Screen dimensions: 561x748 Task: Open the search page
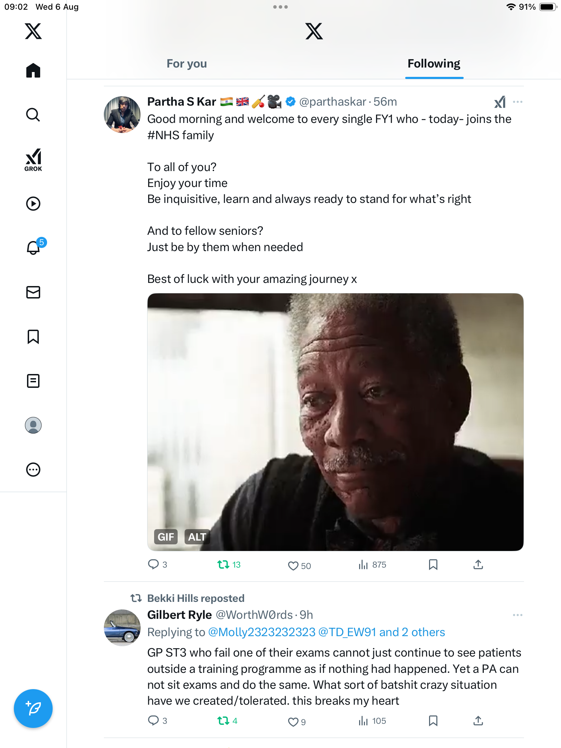click(x=33, y=115)
